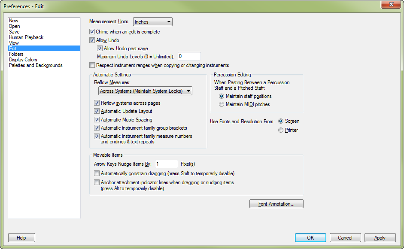Open the Measurement Units dropdown
This screenshot has height=249, width=404.
coord(152,21)
